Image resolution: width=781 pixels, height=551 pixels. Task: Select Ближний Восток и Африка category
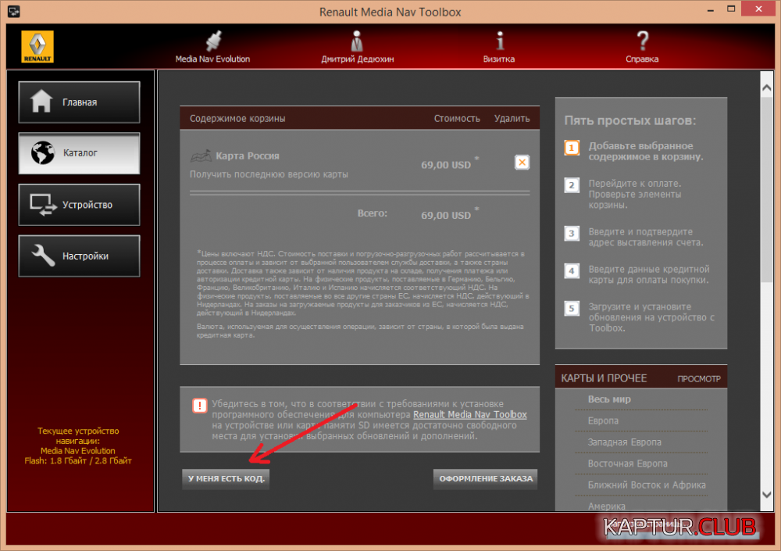click(x=647, y=485)
